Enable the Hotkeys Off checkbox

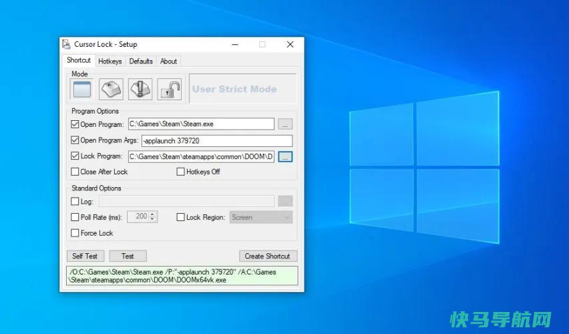[x=180, y=172]
